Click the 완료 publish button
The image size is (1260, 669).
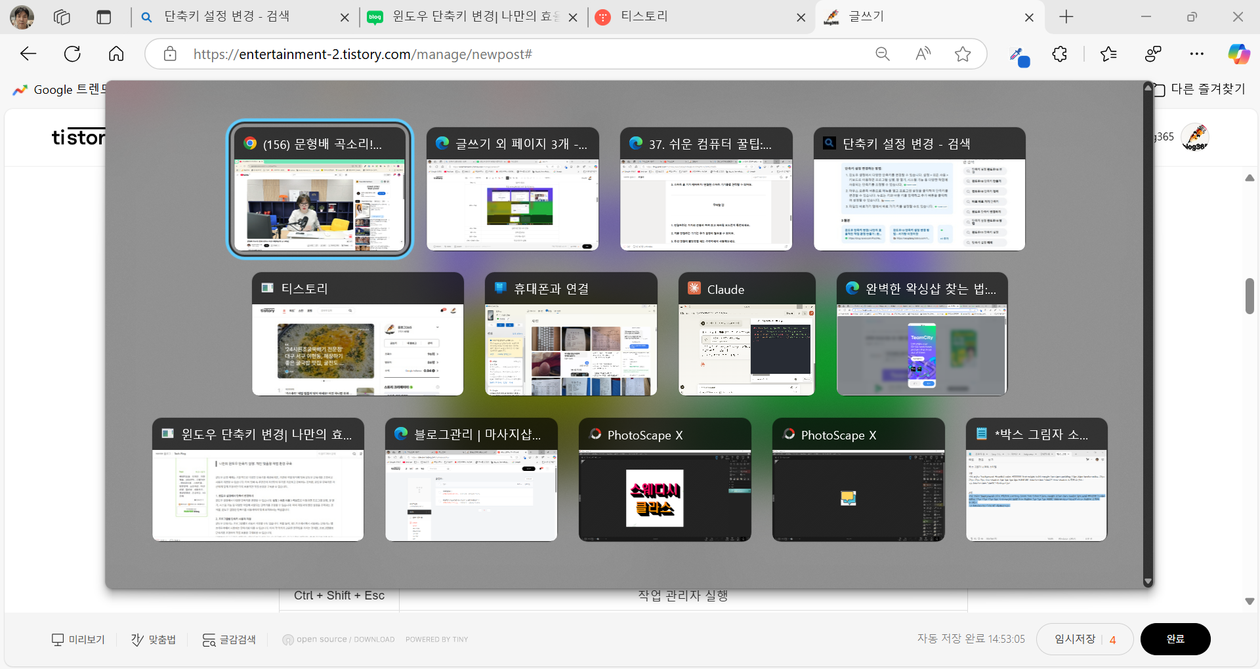(x=1175, y=639)
